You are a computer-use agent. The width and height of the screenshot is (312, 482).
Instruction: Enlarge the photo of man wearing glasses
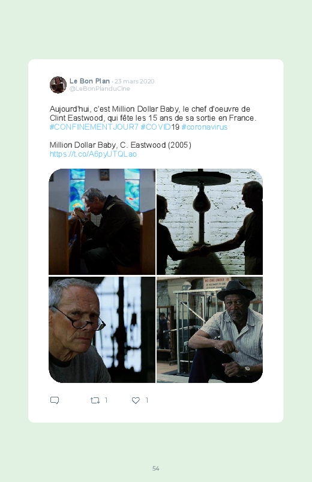tap(102, 330)
